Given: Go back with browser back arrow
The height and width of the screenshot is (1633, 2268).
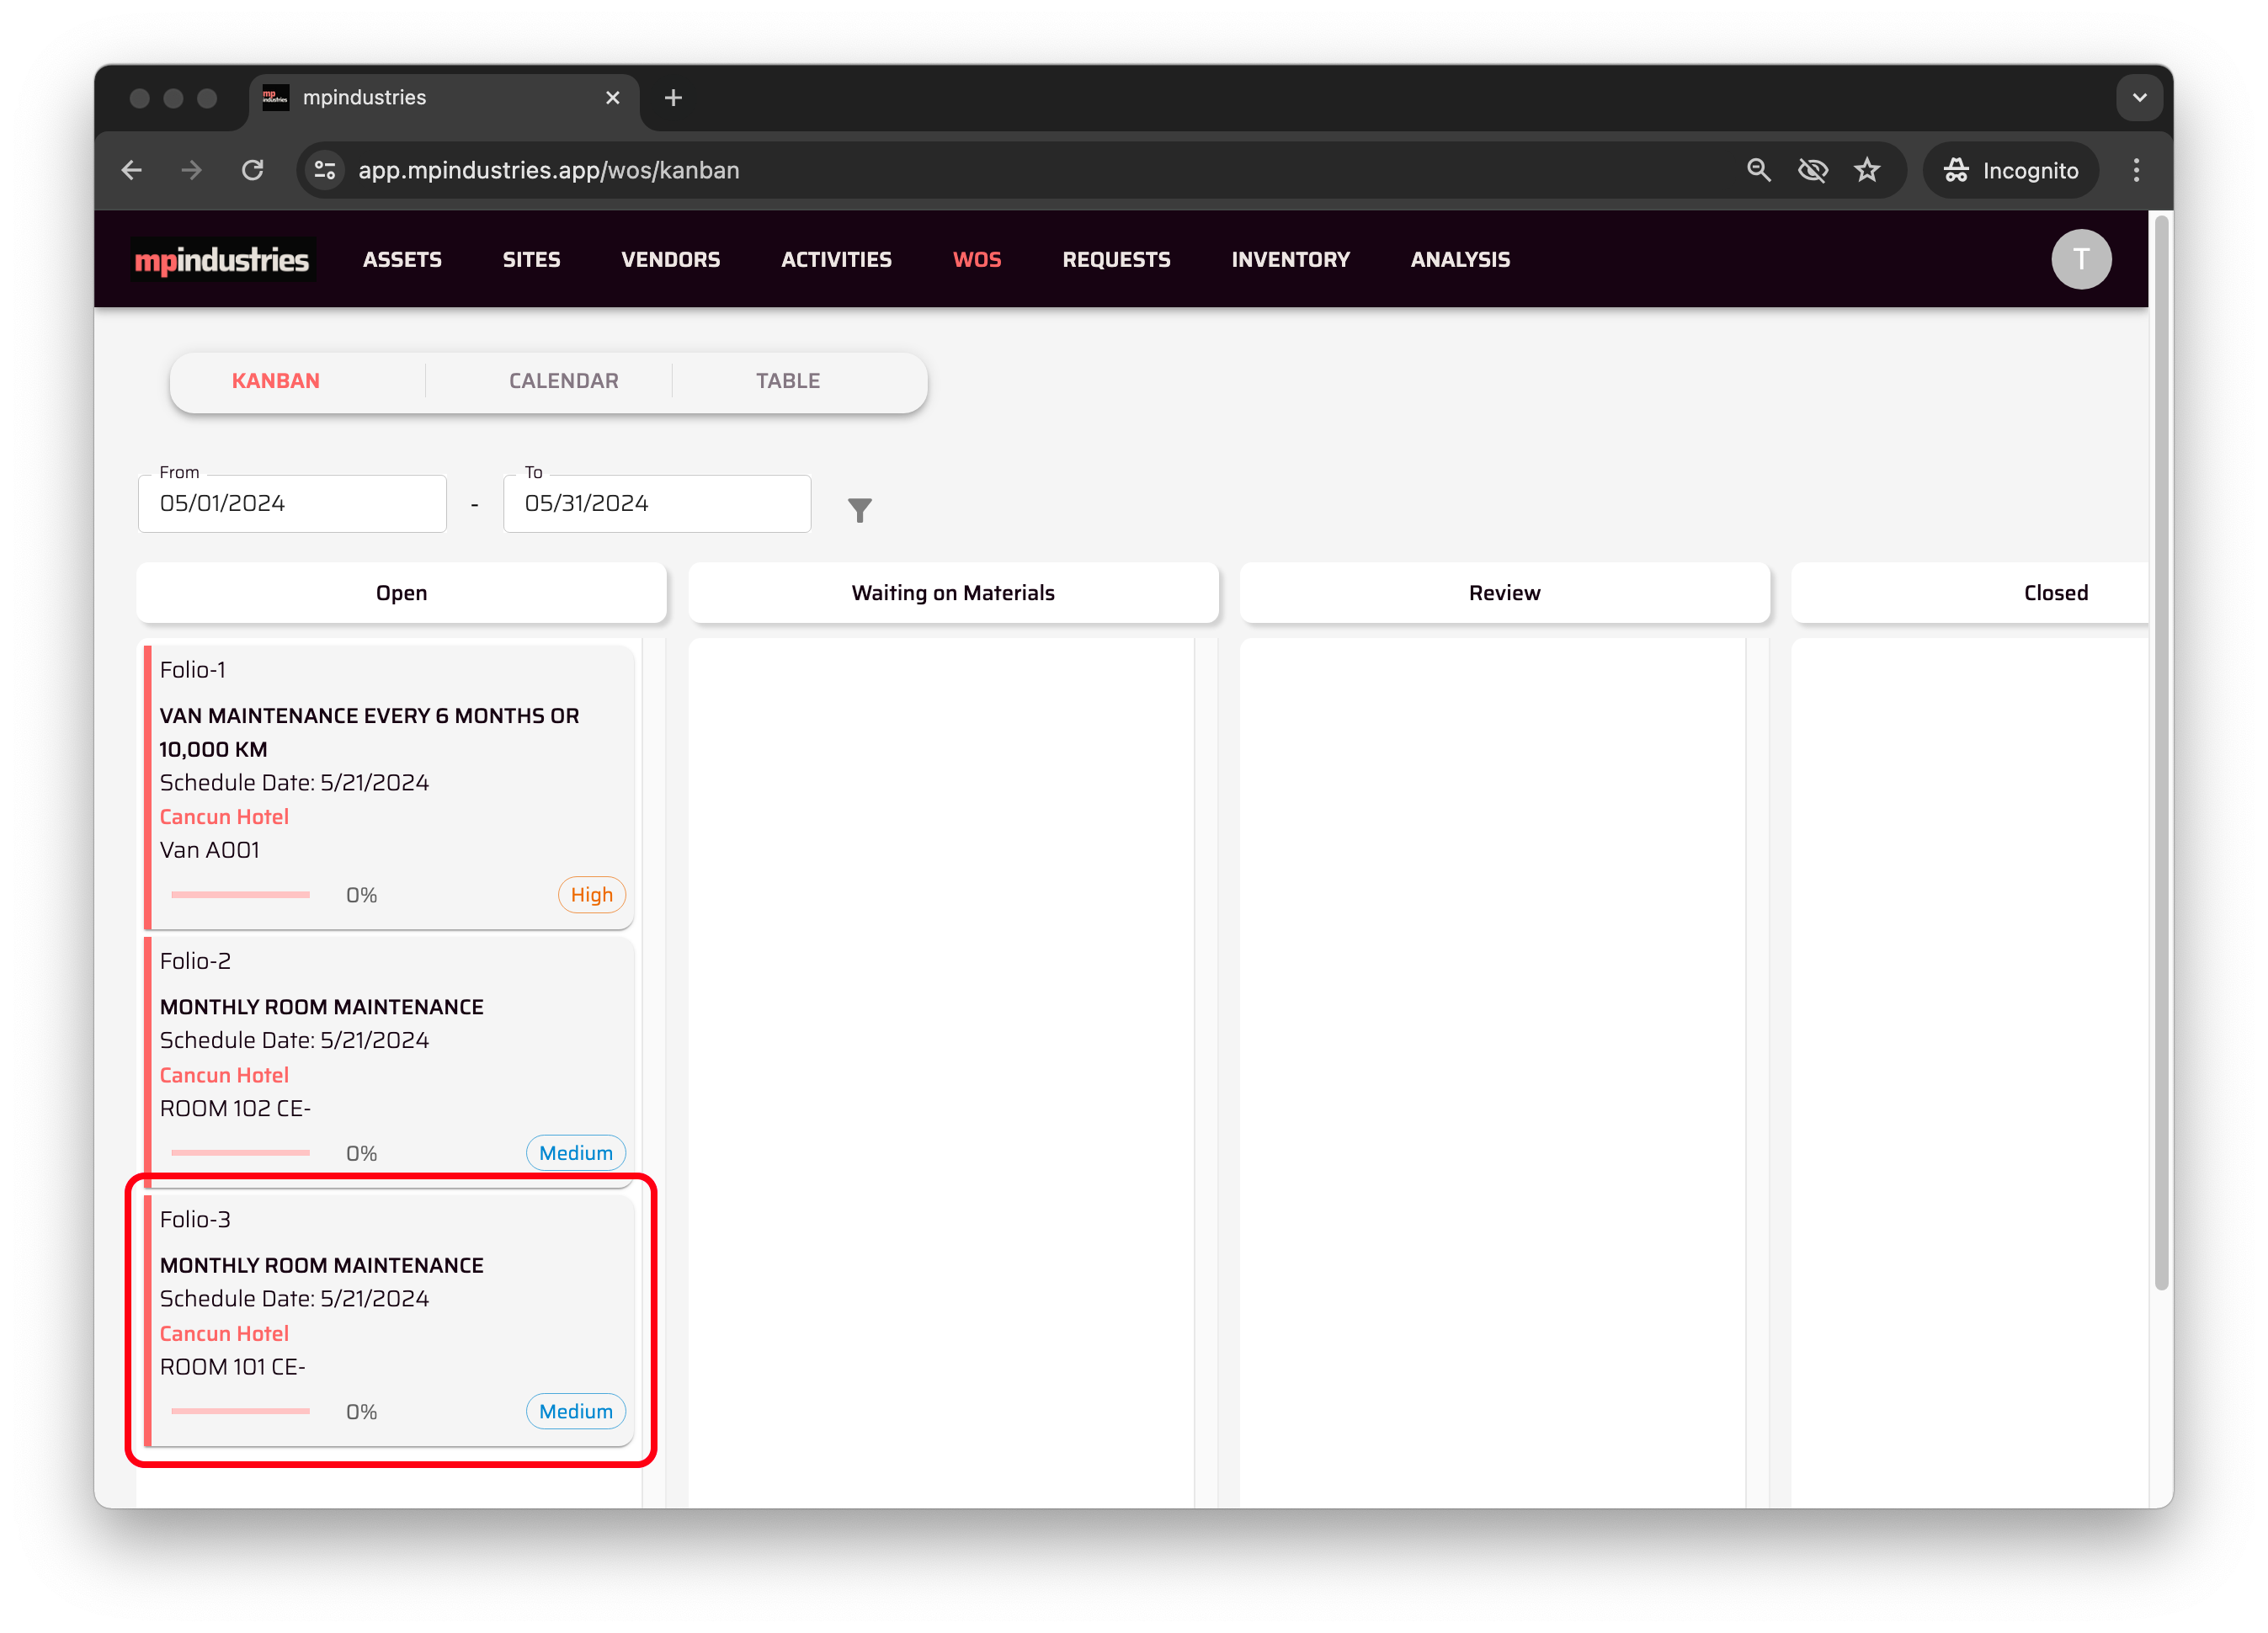Looking at the screenshot, I should pyautogui.click(x=132, y=170).
